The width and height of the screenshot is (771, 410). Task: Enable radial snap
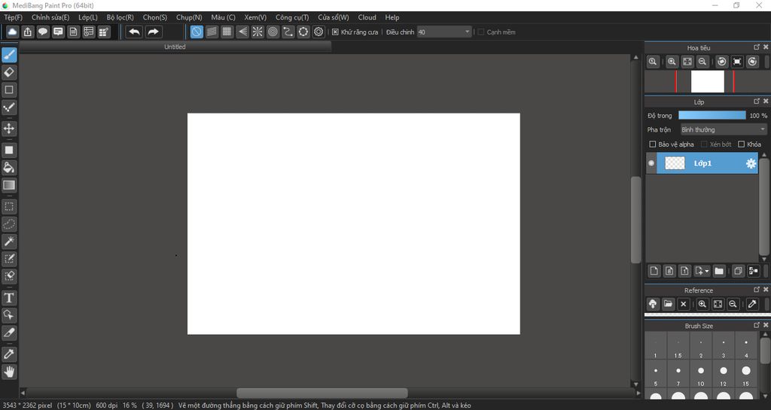click(x=258, y=32)
